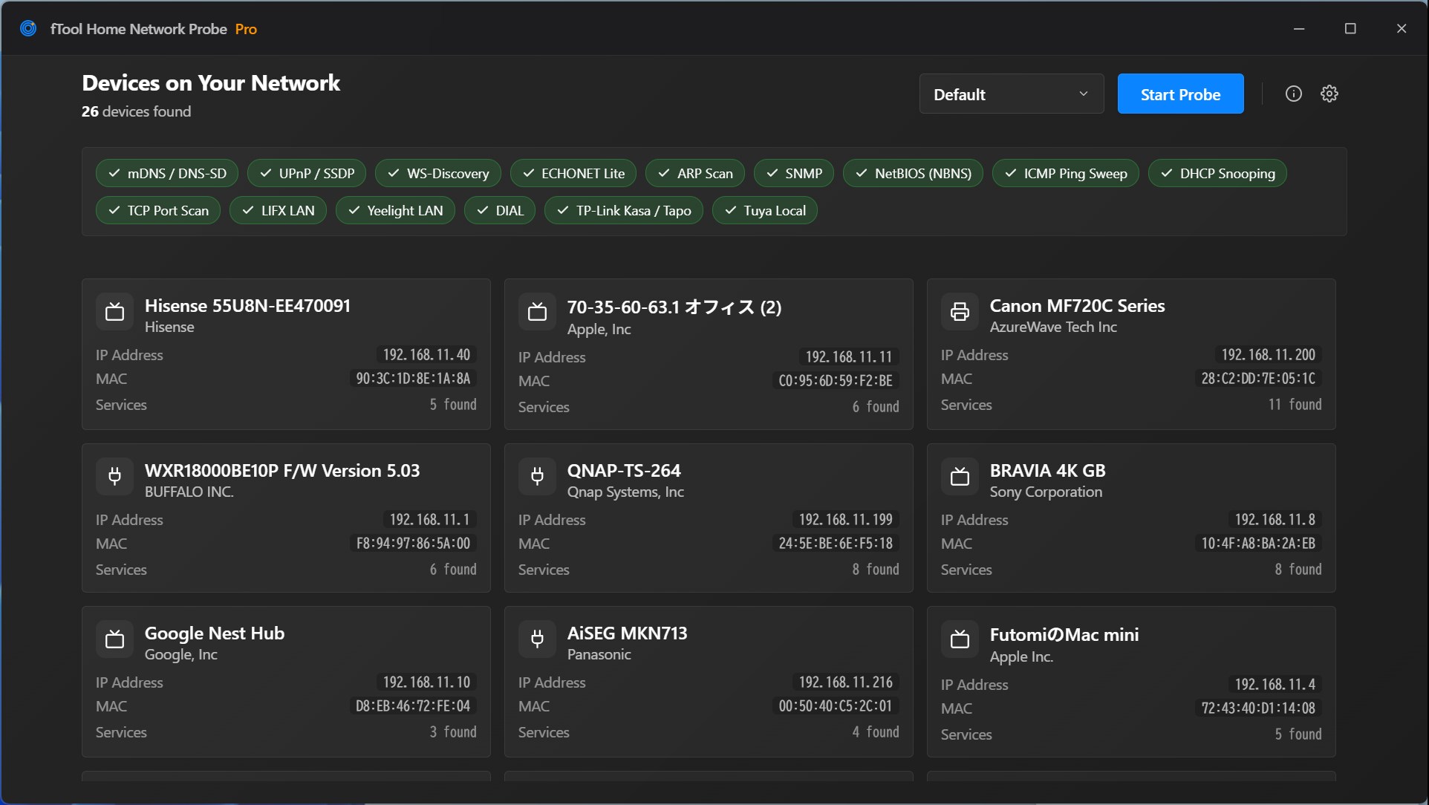Toggle the TP-Link Kasa / Tapo chip
This screenshot has width=1429, height=805.
pos(624,210)
